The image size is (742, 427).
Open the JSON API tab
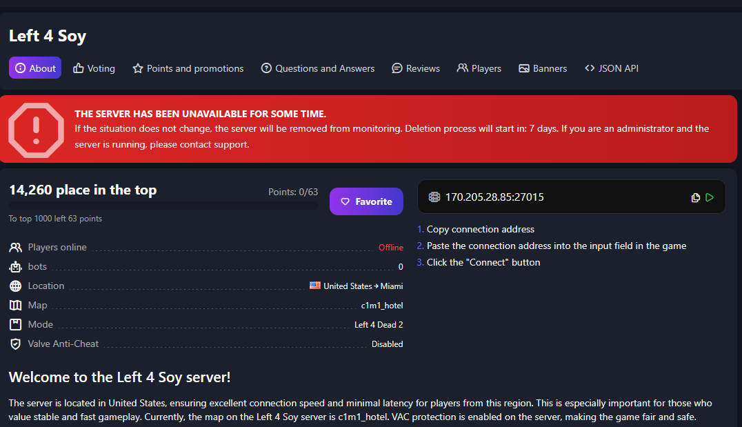pyautogui.click(x=611, y=68)
